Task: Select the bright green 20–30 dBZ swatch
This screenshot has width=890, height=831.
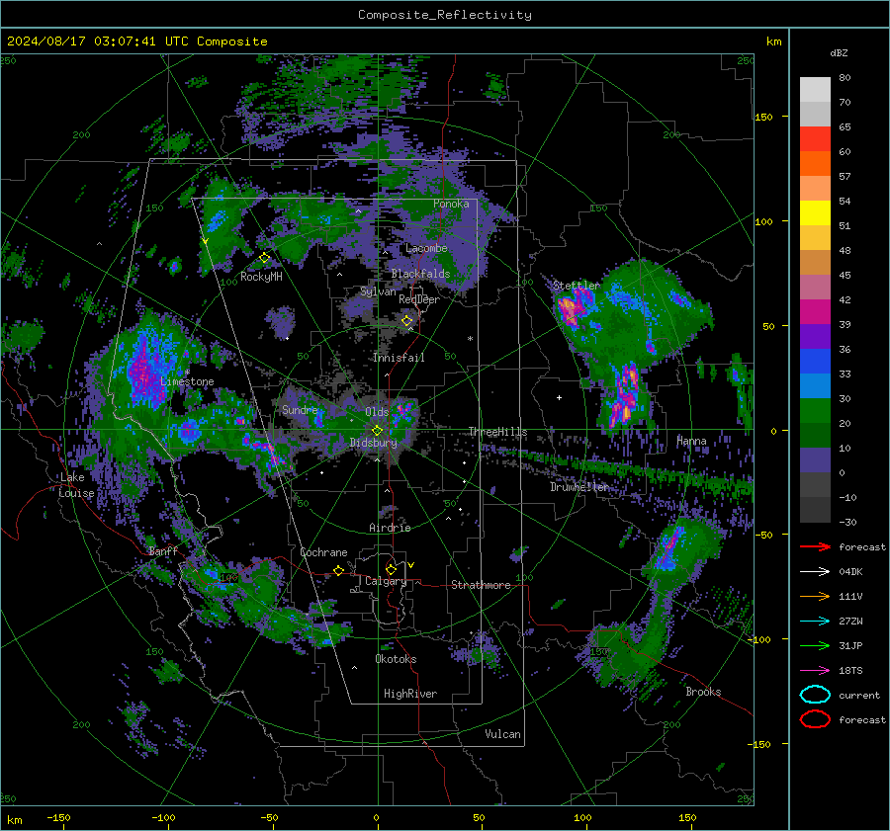Action: click(815, 411)
